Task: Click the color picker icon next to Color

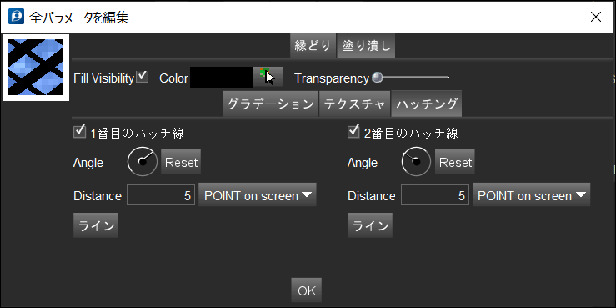Action: (x=268, y=77)
